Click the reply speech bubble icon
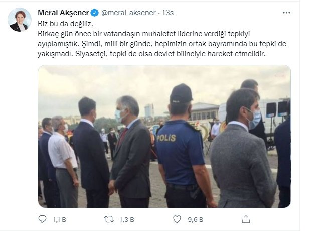The width and height of the screenshot is (336, 231). pos(42,219)
